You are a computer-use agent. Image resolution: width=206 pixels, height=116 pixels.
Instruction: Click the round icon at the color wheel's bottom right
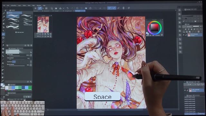tap(162, 35)
